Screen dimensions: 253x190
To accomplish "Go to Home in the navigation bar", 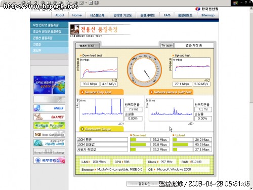I will [x=77, y=15].
